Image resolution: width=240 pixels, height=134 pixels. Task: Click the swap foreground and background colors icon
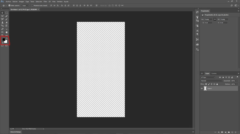[7, 38]
